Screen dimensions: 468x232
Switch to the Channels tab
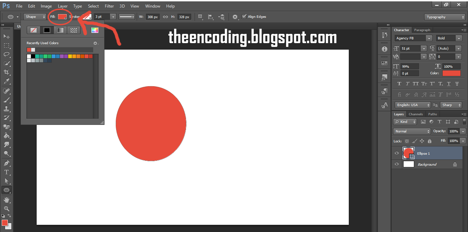(x=416, y=114)
